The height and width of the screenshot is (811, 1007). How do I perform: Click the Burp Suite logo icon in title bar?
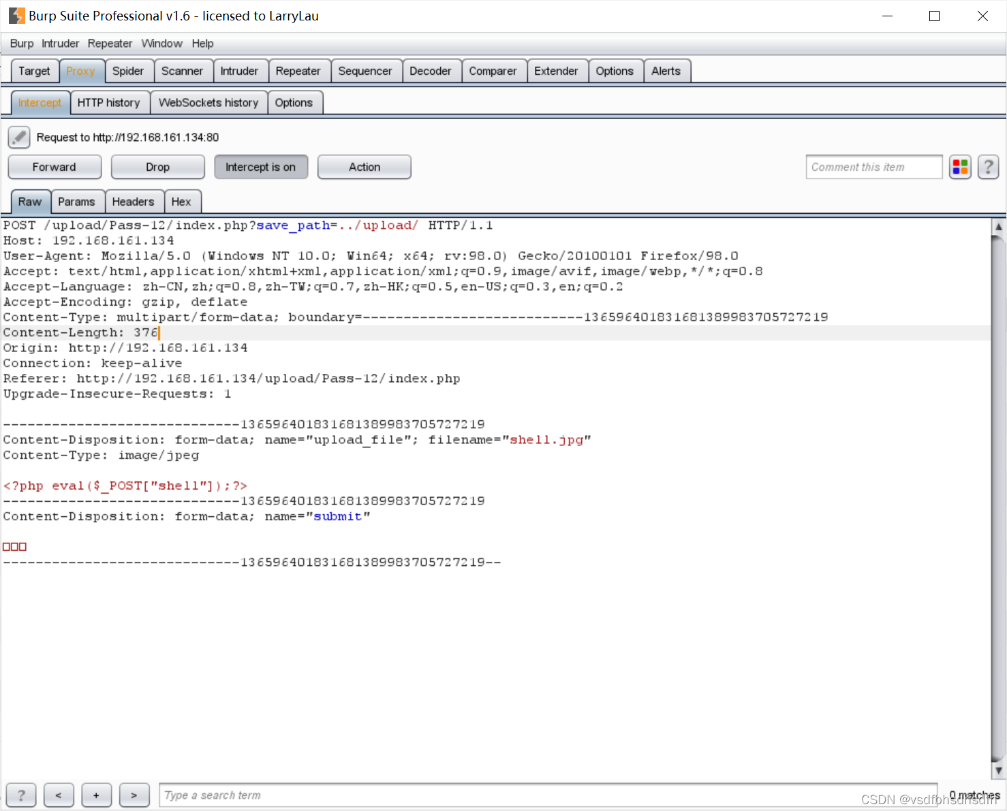16,16
